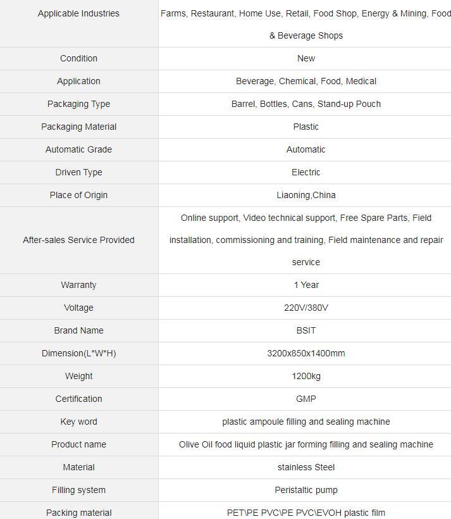Click the "220V/380V" voltage value

coord(306,308)
